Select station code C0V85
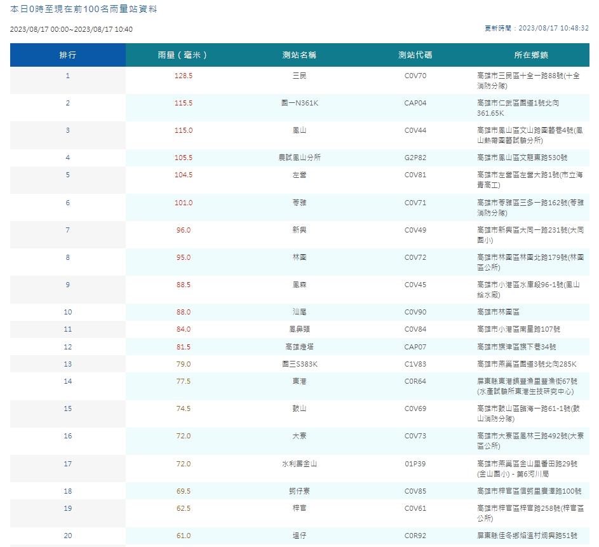599x547 pixels. pyautogui.click(x=415, y=491)
